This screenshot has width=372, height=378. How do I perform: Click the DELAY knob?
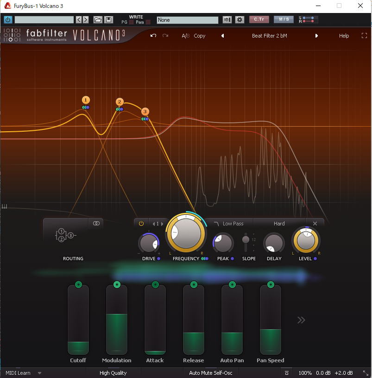pyautogui.click(x=274, y=243)
